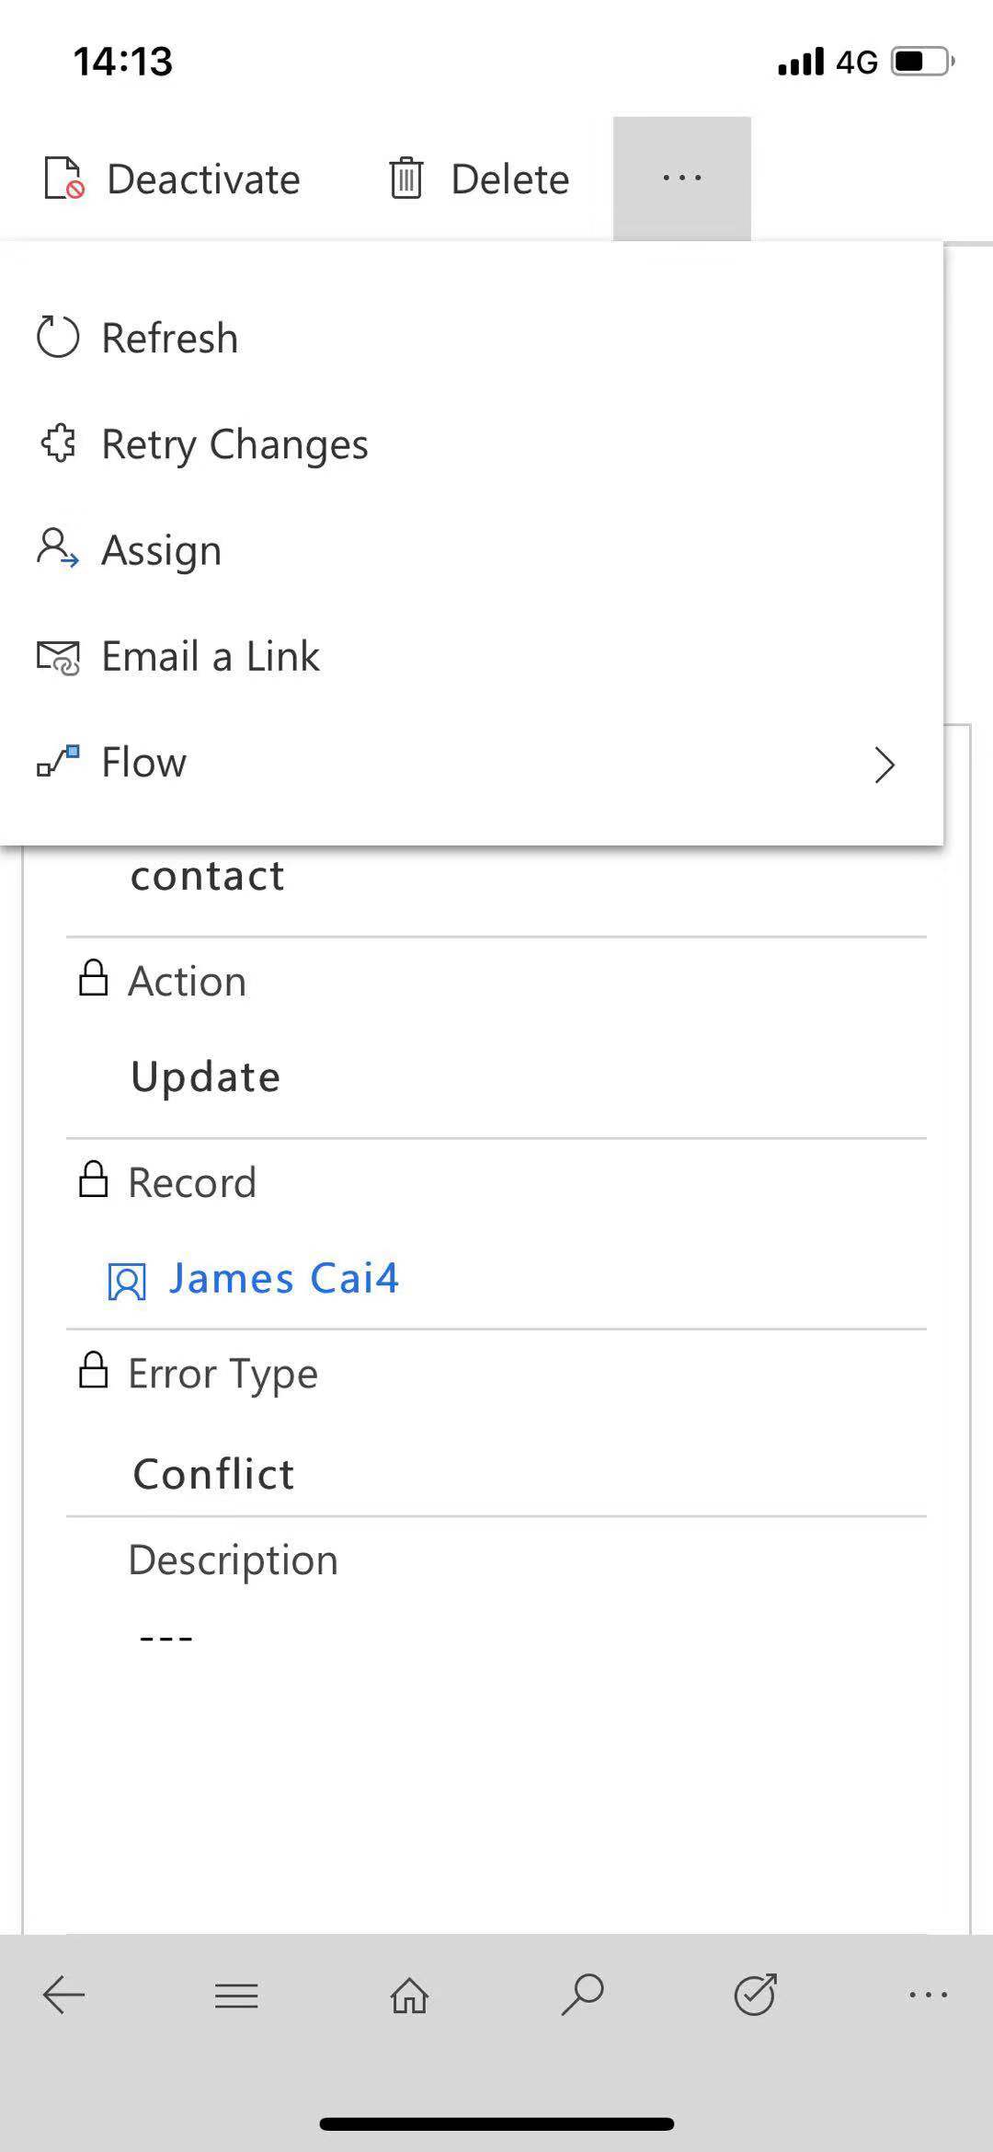Go to Home via house icon

click(x=409, y=1995)
